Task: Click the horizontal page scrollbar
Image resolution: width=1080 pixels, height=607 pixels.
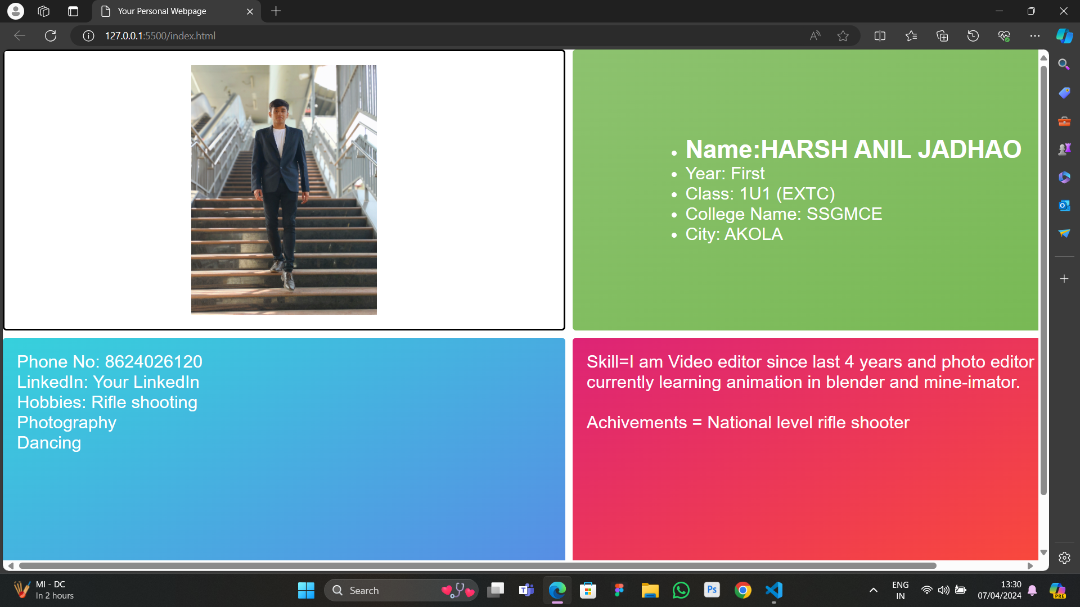Action: pyautogui.click(x=477, y=566)
